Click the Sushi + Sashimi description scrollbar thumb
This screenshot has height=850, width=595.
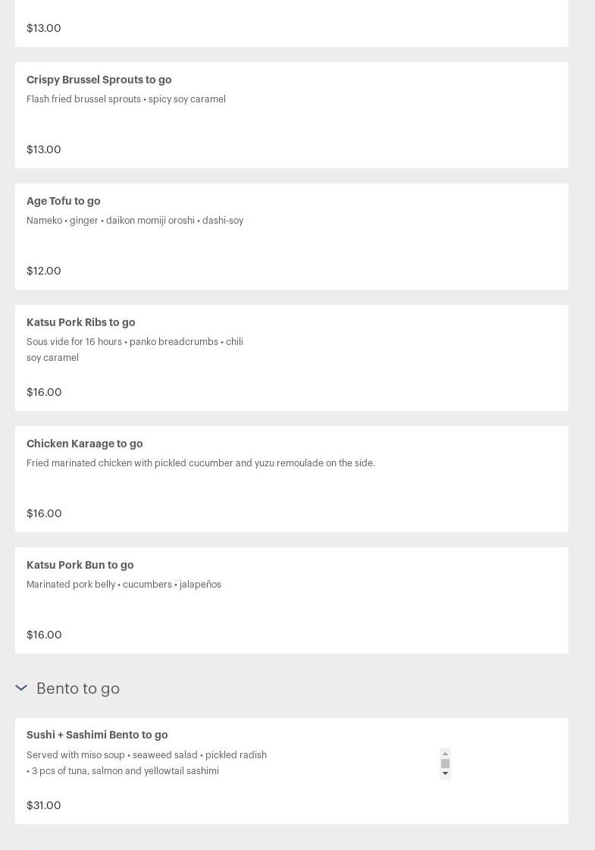445,764
